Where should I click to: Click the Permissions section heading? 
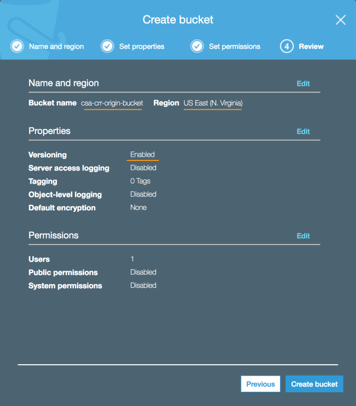pos(53,236)
